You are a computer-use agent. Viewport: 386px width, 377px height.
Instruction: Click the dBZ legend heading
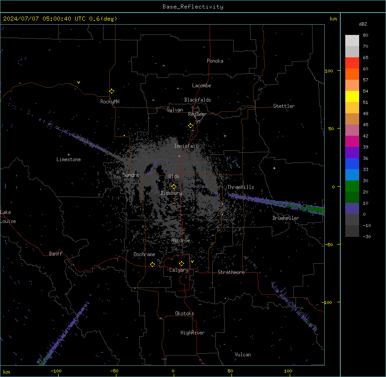pos(363,24)
